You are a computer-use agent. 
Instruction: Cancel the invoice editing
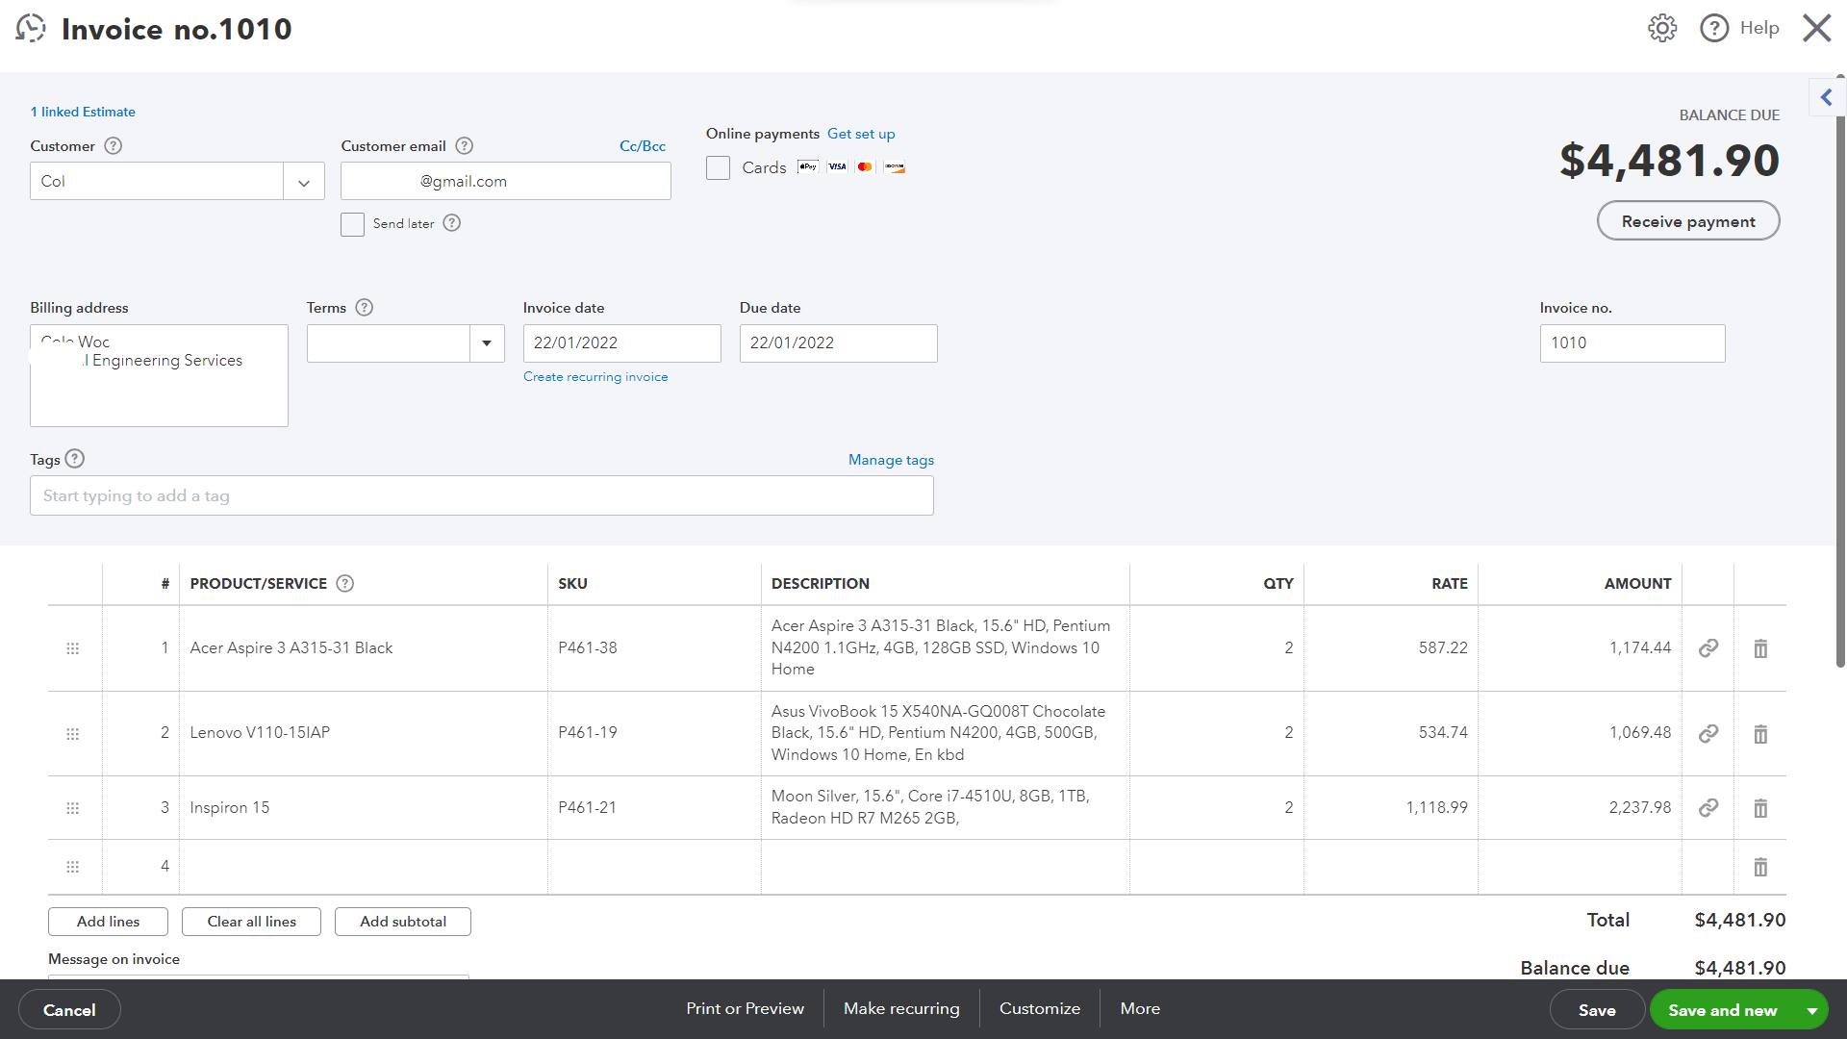pyautogui.click(x=69, y=1010)
